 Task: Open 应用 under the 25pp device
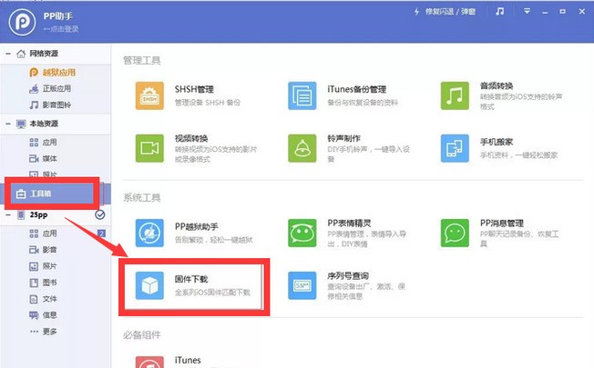pos(43,234)
